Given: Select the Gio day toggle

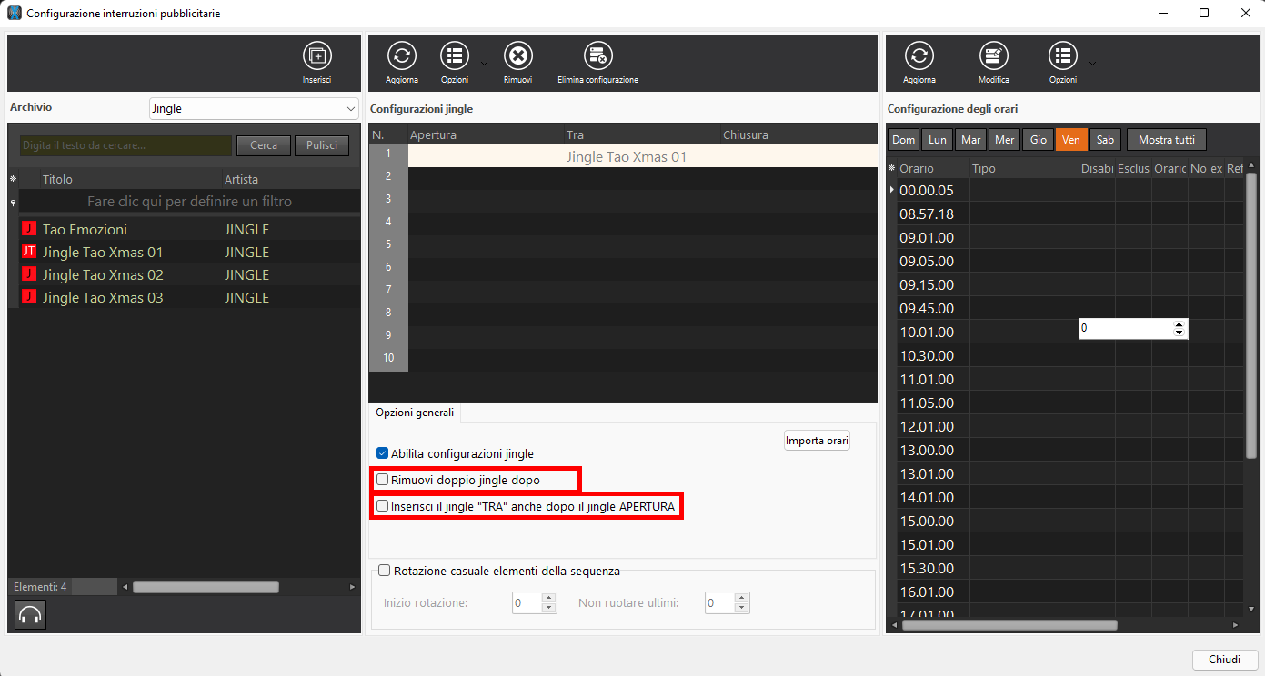Looking at the screenshot, I should pos(1038,140).
